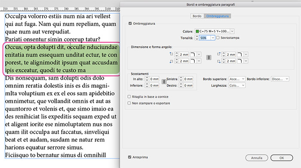Enable Ritaglia in base a cornice
Image resolution: width=301 pixels, height=168 pixels.
(x=129, y=96)
